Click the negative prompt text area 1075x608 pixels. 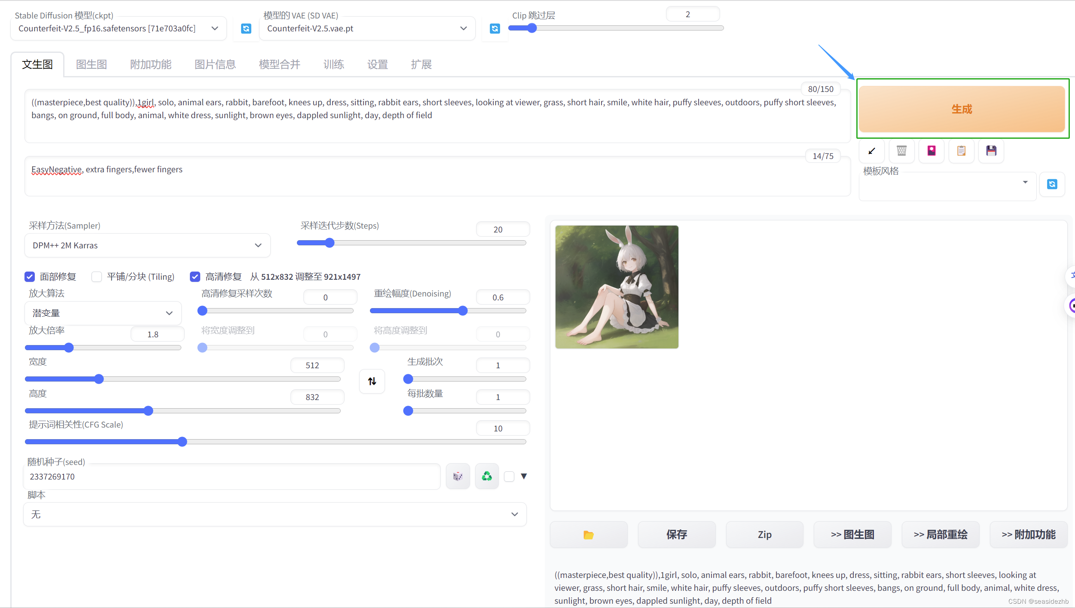point(437,176)
